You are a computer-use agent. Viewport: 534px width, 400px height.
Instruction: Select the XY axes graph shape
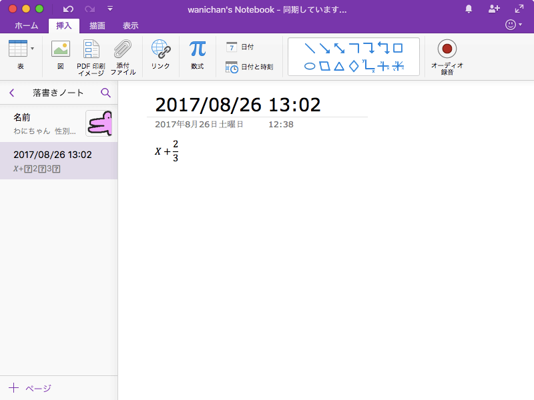[x=368, y=65]
